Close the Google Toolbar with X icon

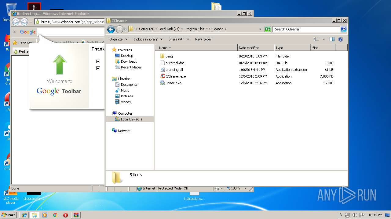point(14,32)
